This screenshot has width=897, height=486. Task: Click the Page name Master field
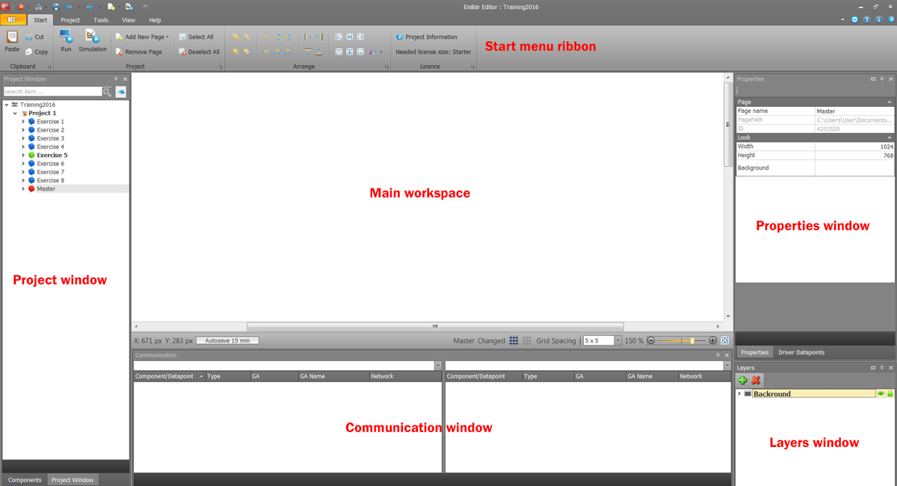click(x=854, y=111)
